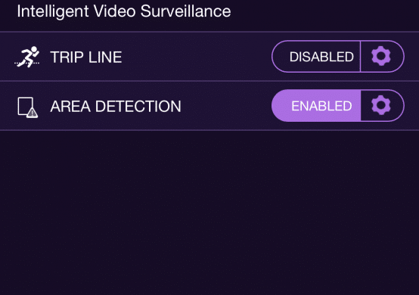
Task: Toggle Area Detection status pill
Action: pos(316,106)
